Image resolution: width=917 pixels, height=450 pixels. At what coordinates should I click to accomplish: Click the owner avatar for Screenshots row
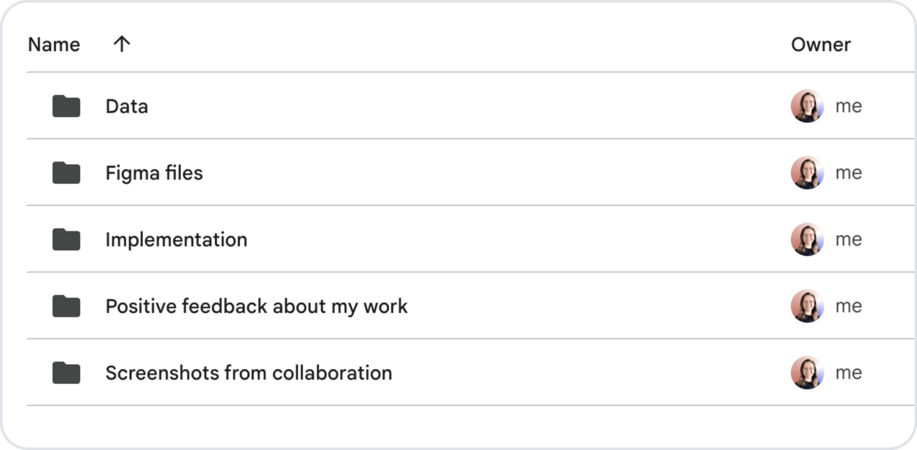point(807,373)
